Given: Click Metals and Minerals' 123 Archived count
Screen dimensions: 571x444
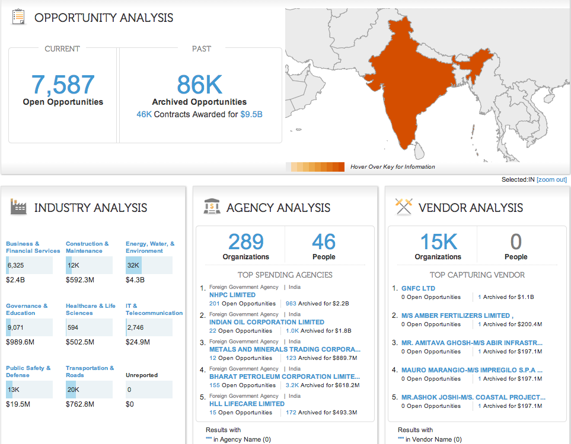Looking at the screenshot, I should point(291,358).
